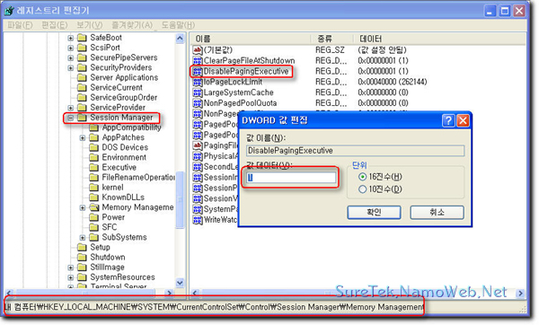Click values pane scroll right arrow
539x325 pixels.
(520, 293)
